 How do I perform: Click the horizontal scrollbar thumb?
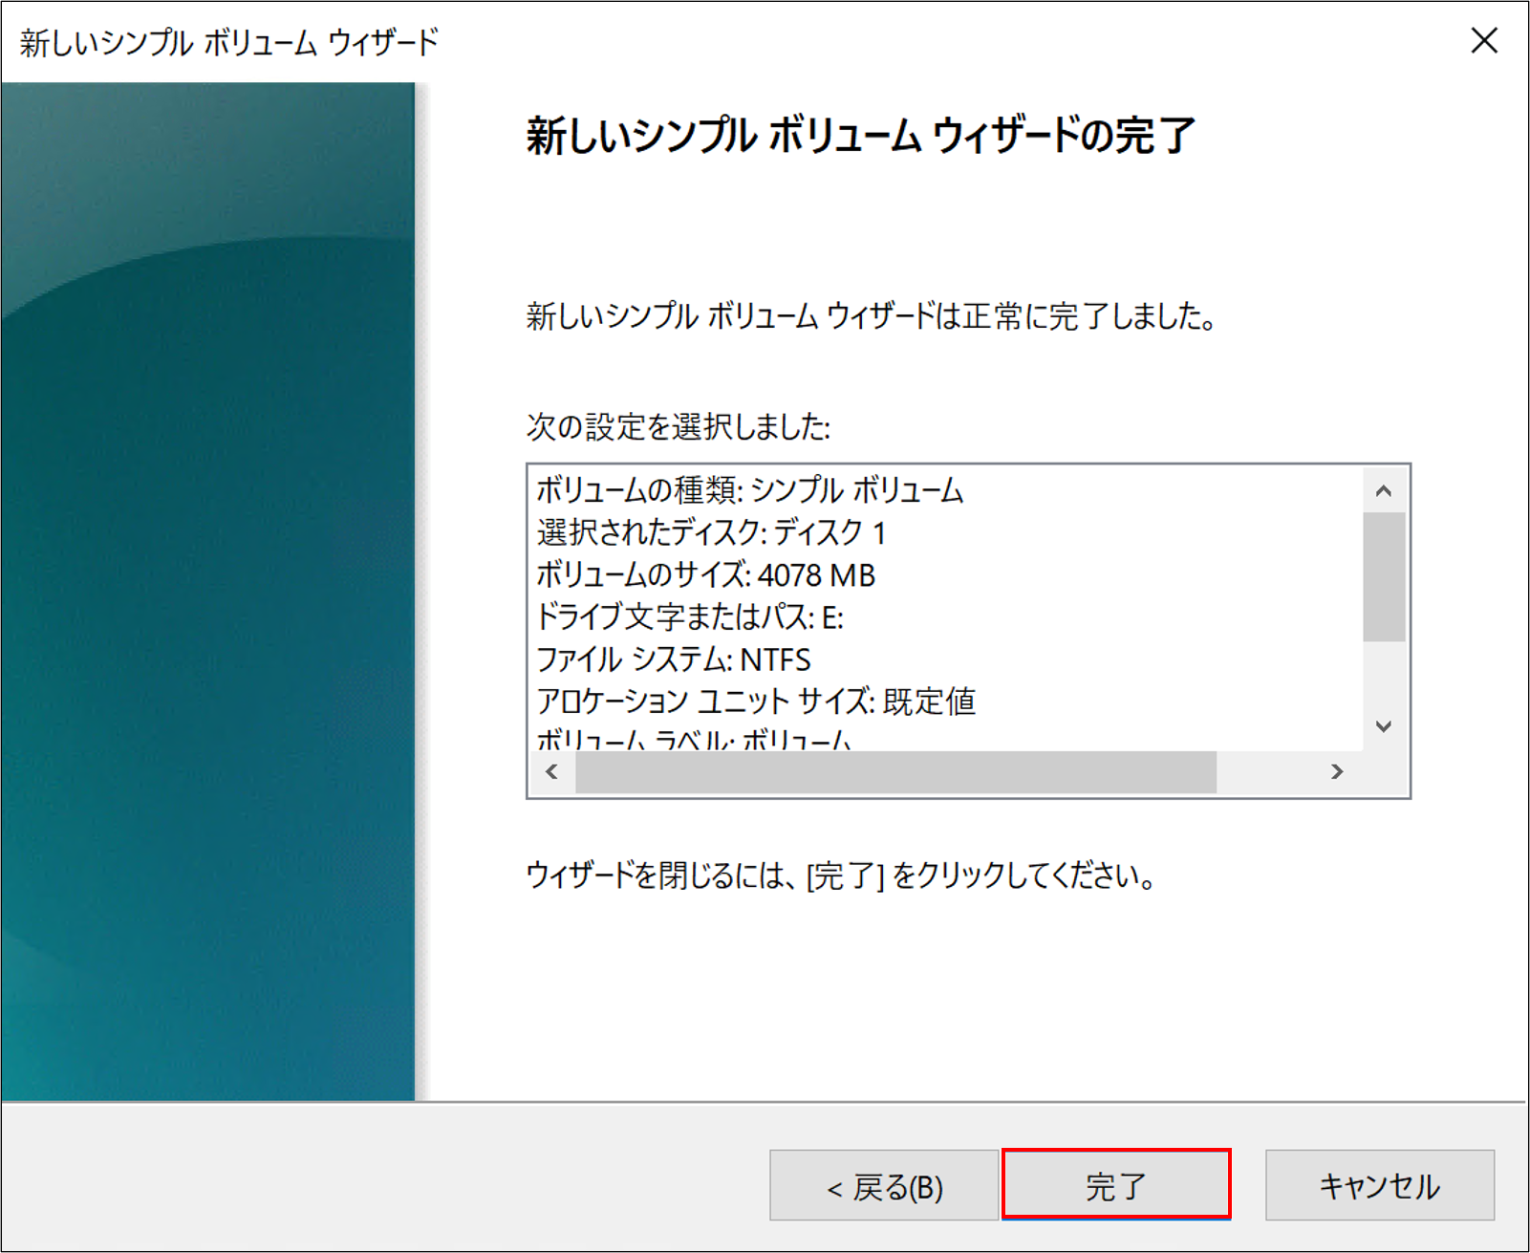(894, 771)
